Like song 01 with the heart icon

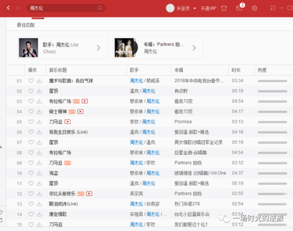tap(31, 81)
